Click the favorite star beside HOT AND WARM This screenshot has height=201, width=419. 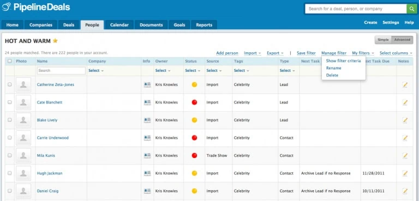click(55, 41)
